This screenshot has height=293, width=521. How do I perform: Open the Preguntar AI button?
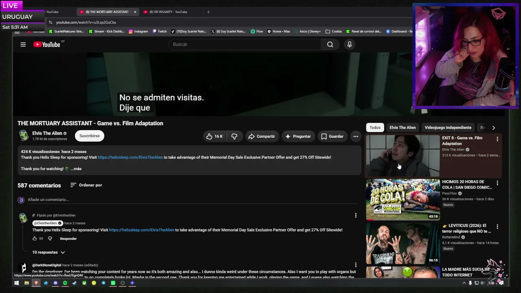(298, 136)
